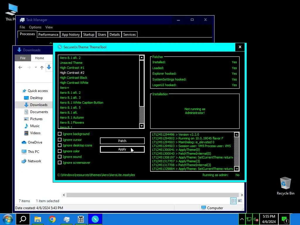Select the Aero 8.1 Autumn theme

[72, 117]
